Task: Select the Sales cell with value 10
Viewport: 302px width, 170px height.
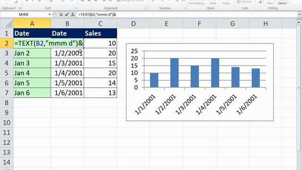Action: [x=101, y=43]
